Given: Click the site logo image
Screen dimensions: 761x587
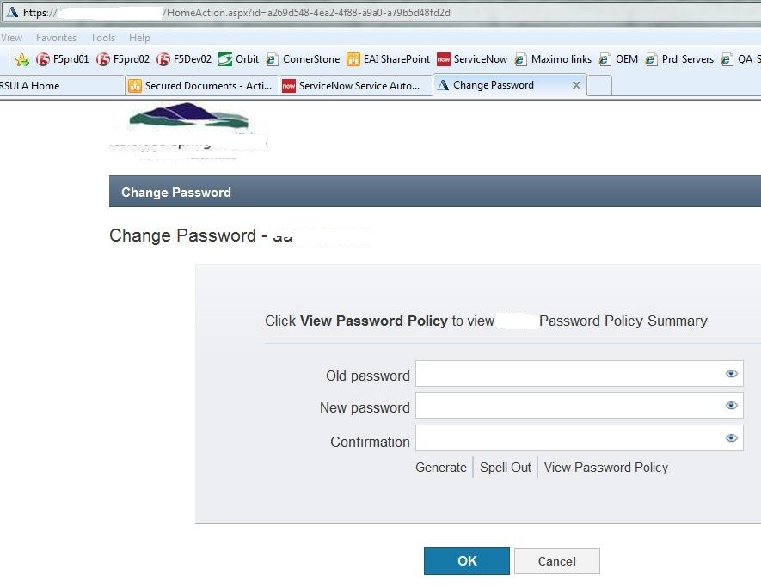Looking at the screenshot, I should point(189,130).
